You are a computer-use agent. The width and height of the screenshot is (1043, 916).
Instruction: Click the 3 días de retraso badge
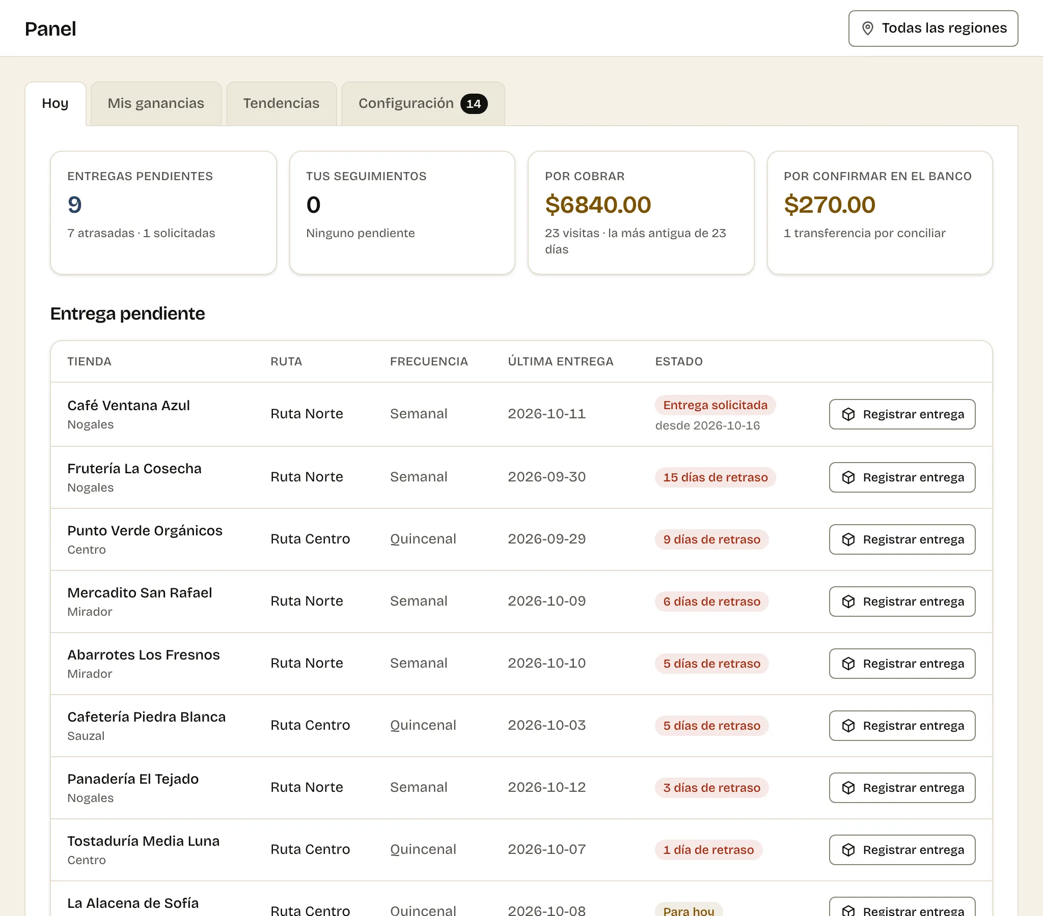tap(711, 788)
